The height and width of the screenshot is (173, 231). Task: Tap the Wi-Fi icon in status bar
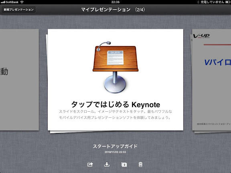point(22,2)
